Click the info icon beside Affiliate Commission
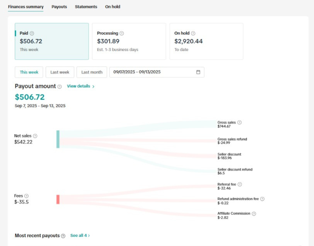Image resolution: width=314 pixels, height=246 pixels. 254,214
